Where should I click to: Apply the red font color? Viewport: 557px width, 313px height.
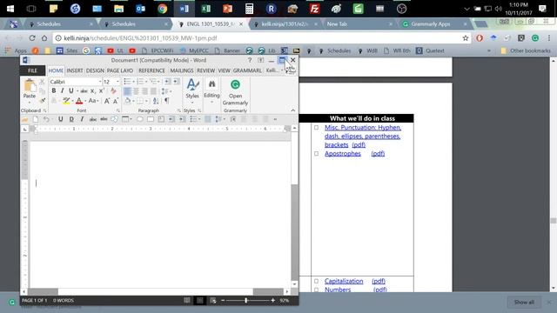(x=79, y=101)
